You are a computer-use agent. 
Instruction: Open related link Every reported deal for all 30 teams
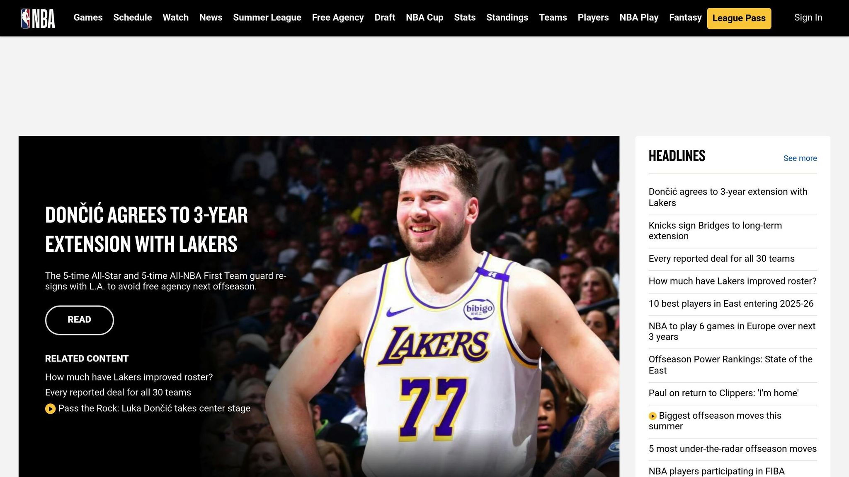click(x=118, y=393)
